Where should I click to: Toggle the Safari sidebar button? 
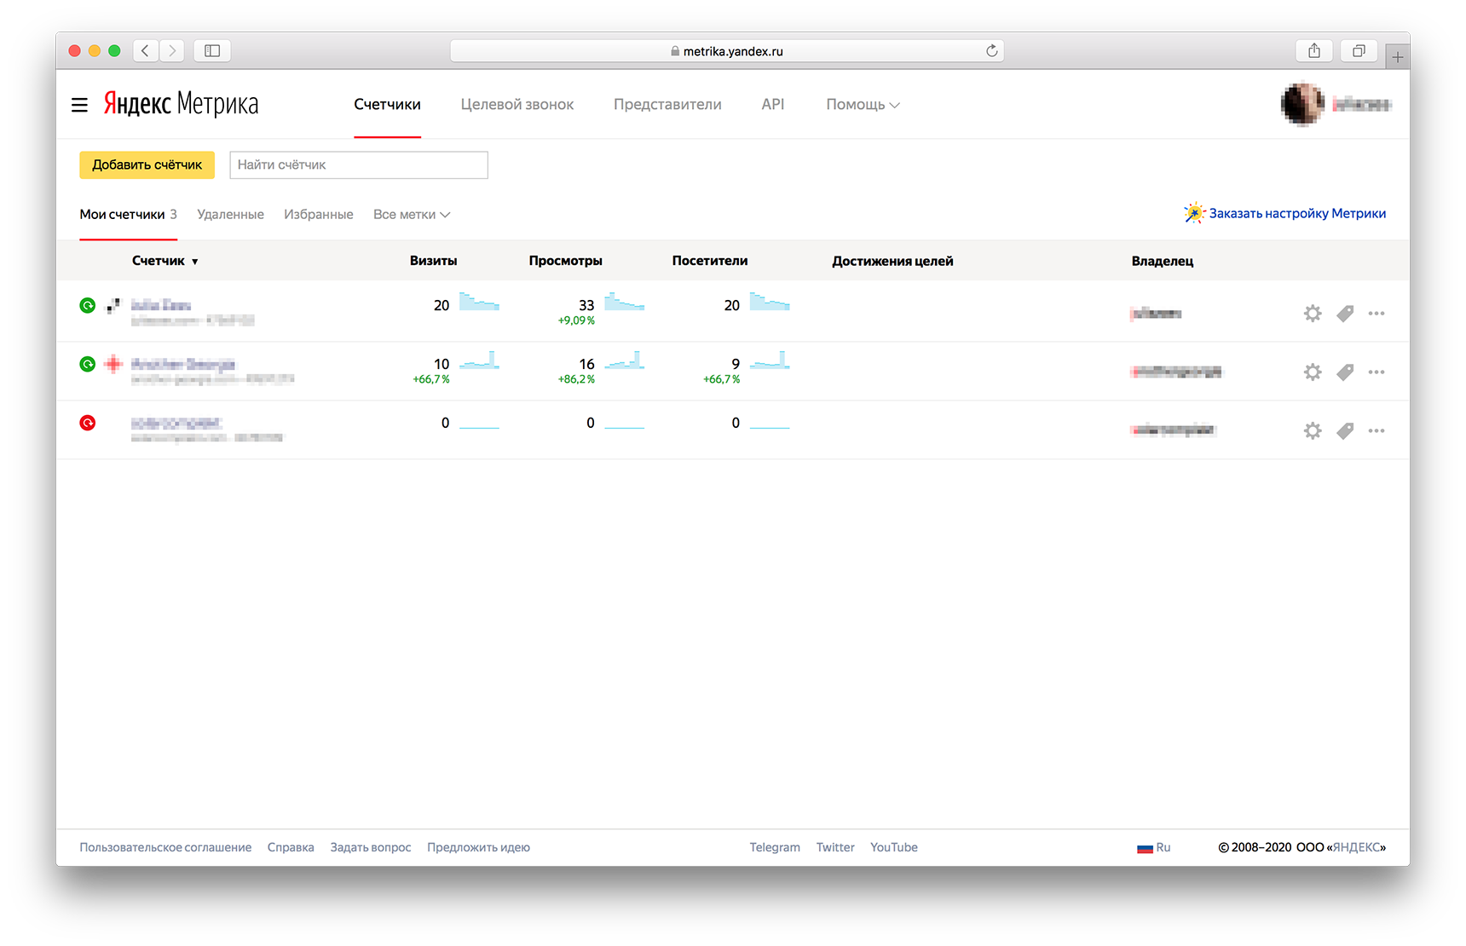(212, 51)
